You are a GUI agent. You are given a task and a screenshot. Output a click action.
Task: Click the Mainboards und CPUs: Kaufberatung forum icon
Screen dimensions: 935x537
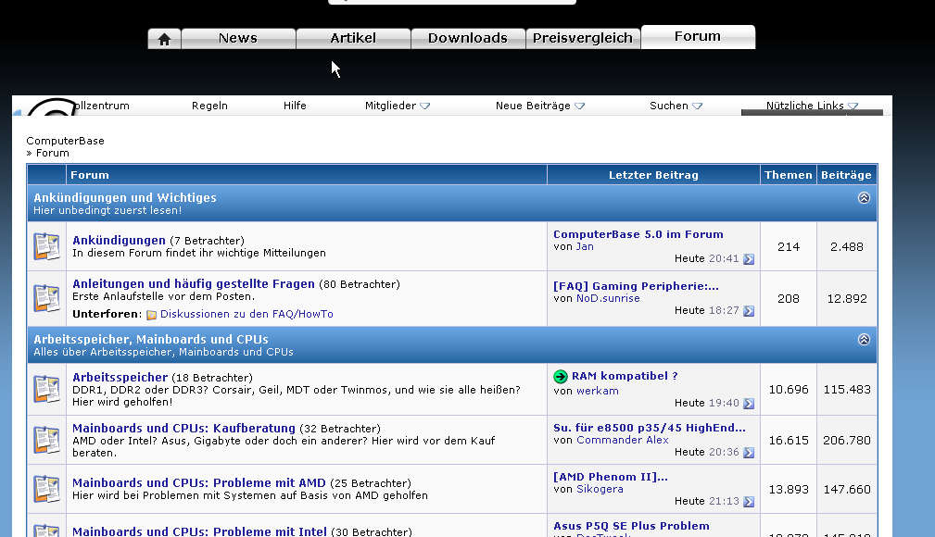[46, 440]
